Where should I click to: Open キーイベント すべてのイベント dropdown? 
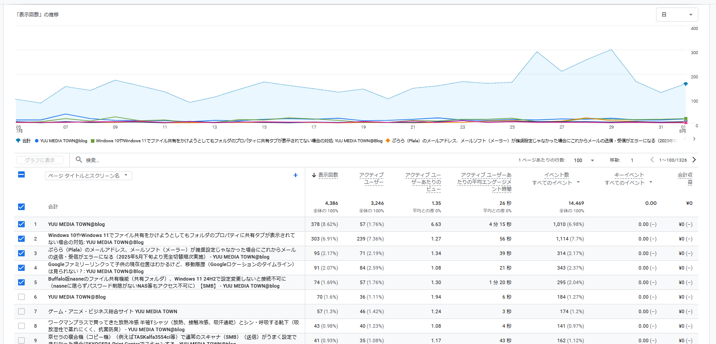coord(629,183)
